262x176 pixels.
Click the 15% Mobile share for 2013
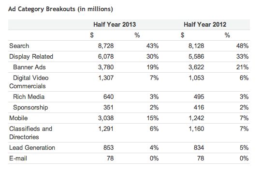pos(153,118)
